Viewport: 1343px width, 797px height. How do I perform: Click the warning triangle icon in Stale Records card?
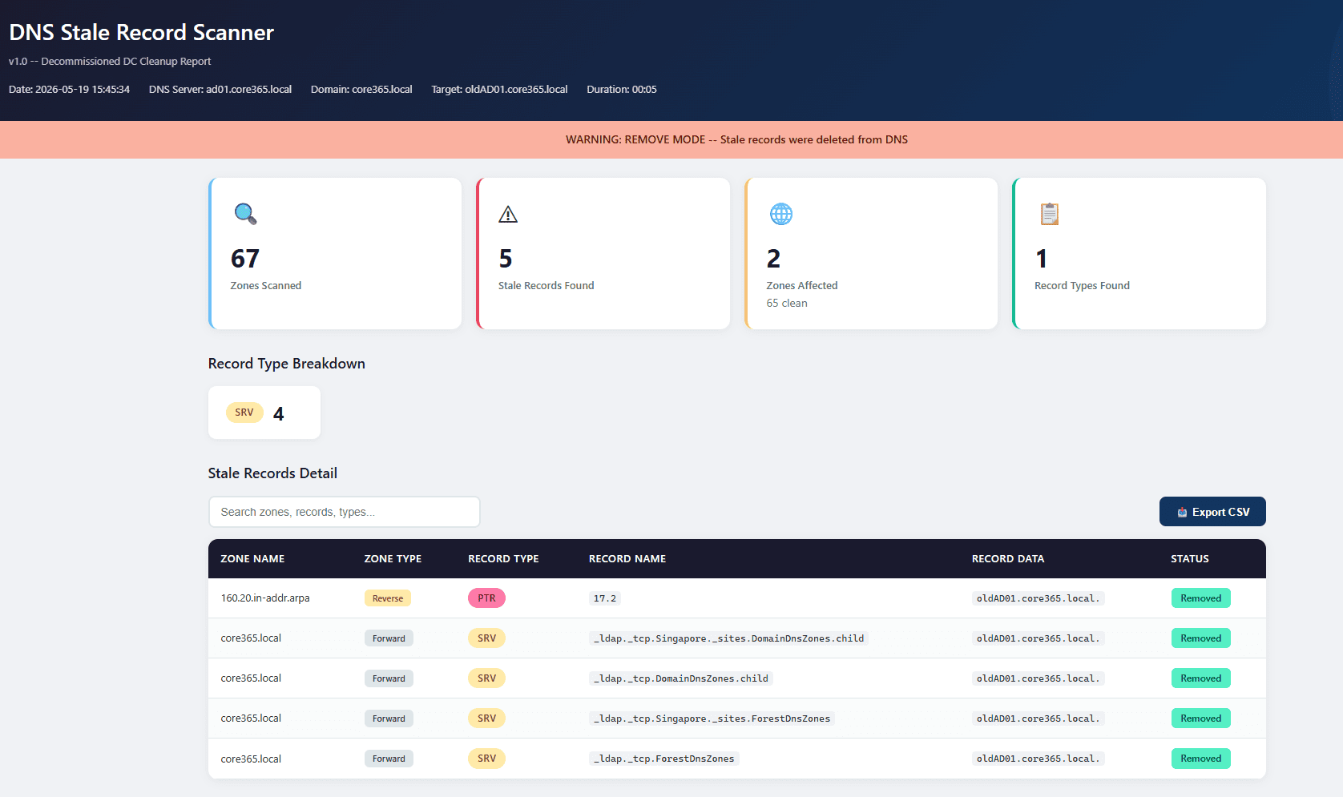[508, 214]
